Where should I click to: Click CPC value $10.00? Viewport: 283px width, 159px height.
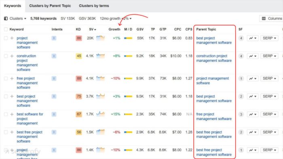click(176, 56)
